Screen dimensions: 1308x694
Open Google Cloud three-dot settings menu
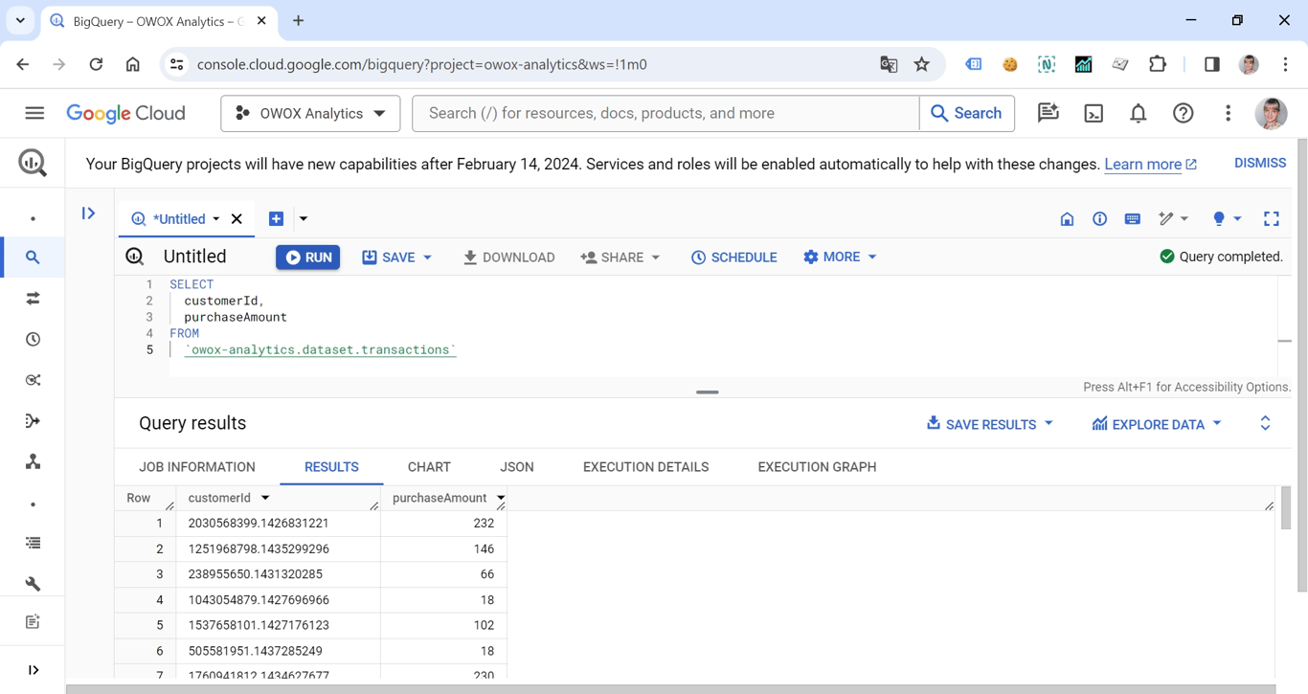(1228, 113)
